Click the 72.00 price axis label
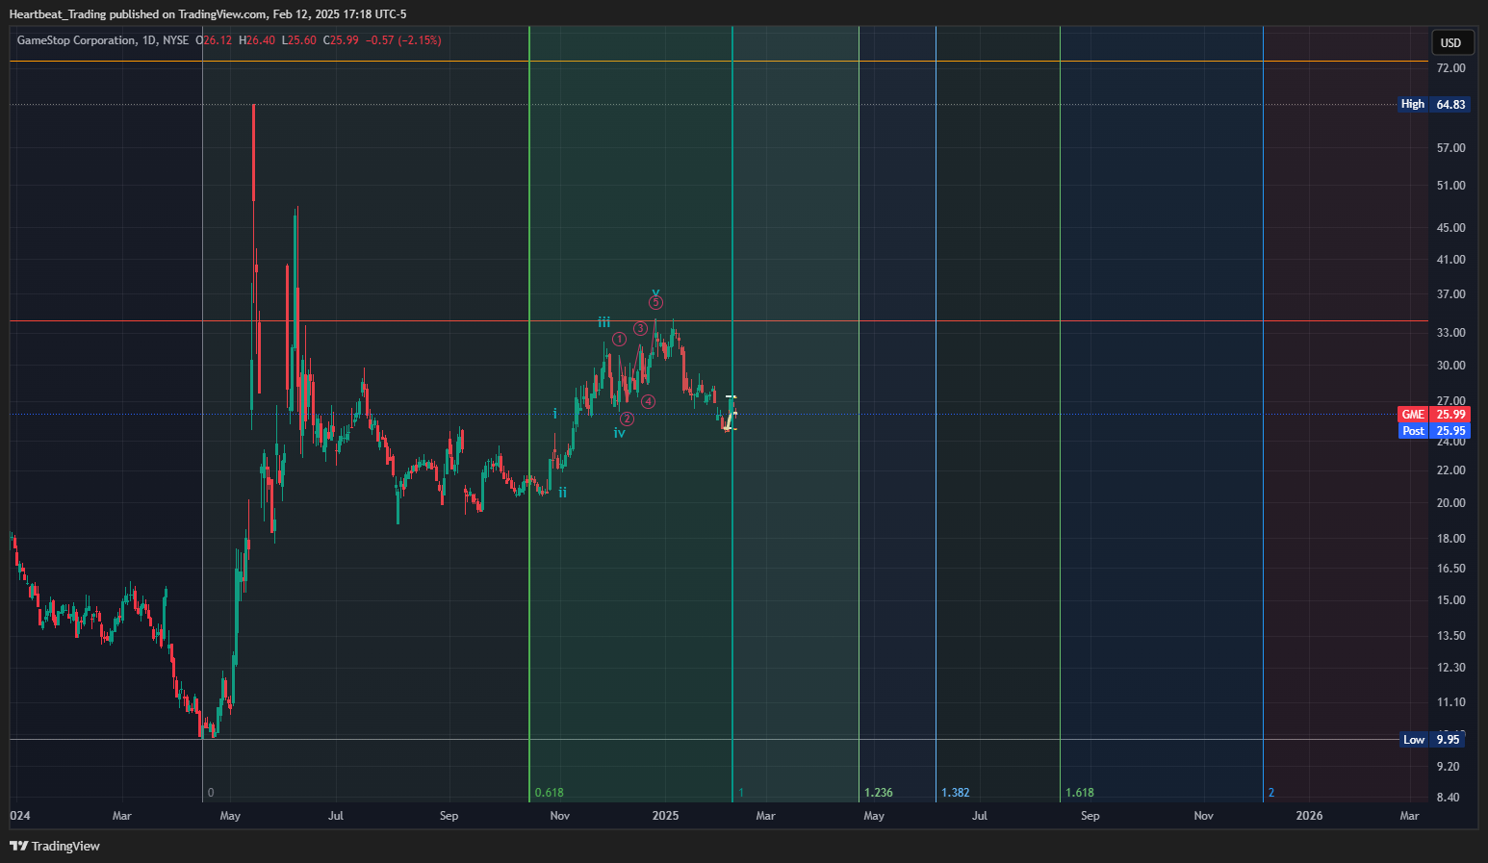The height and width of the screenshot is (863, 1488). (x=1450, y=68)
